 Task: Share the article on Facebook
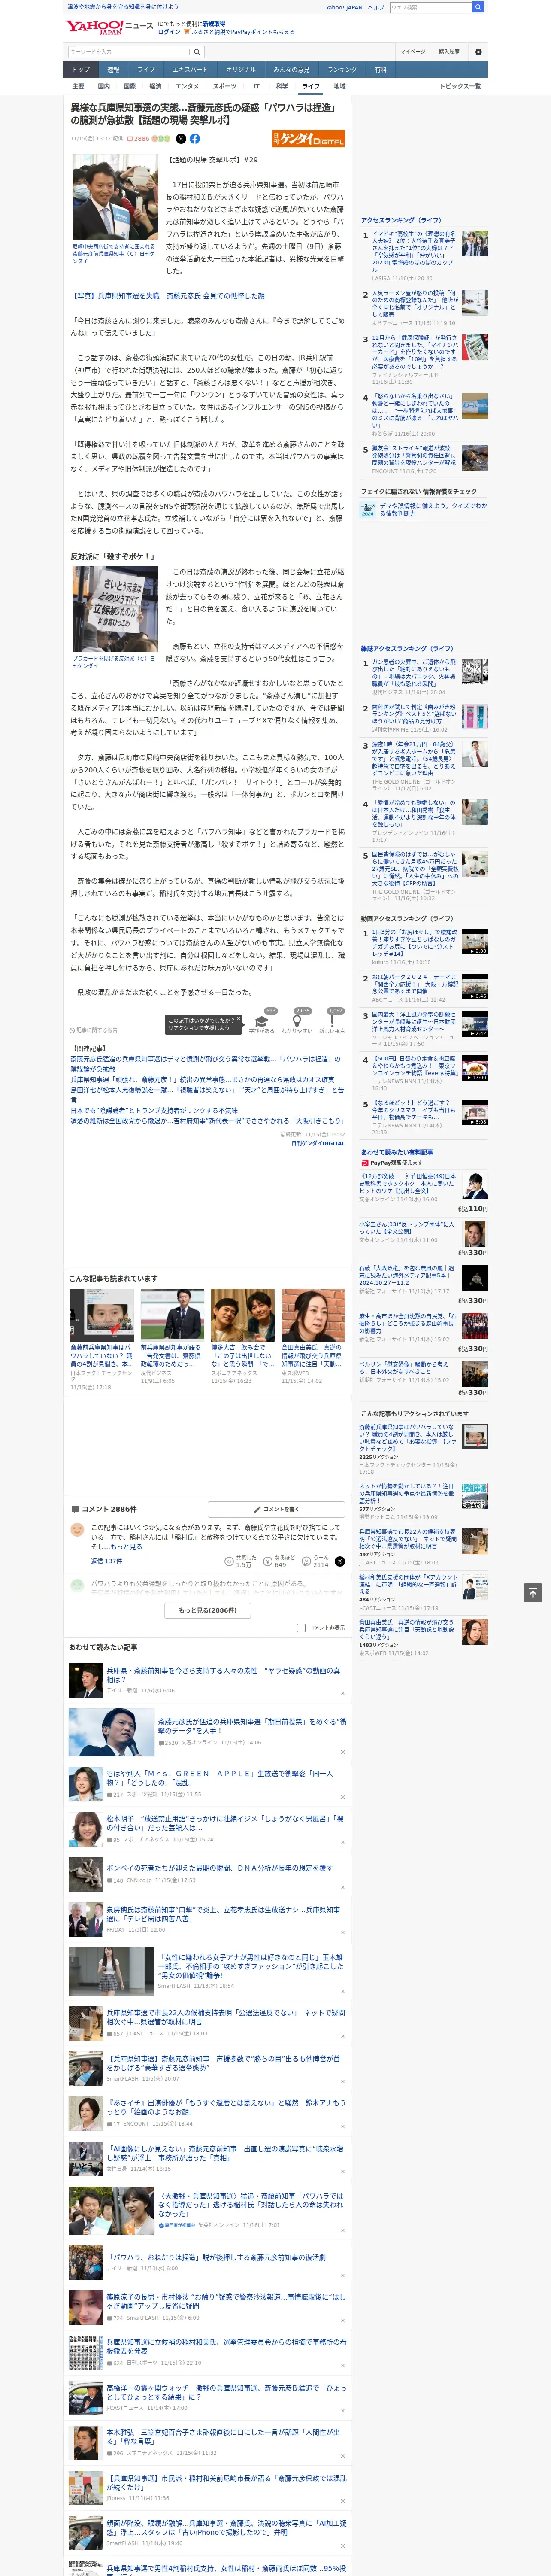tap(195, 139)
